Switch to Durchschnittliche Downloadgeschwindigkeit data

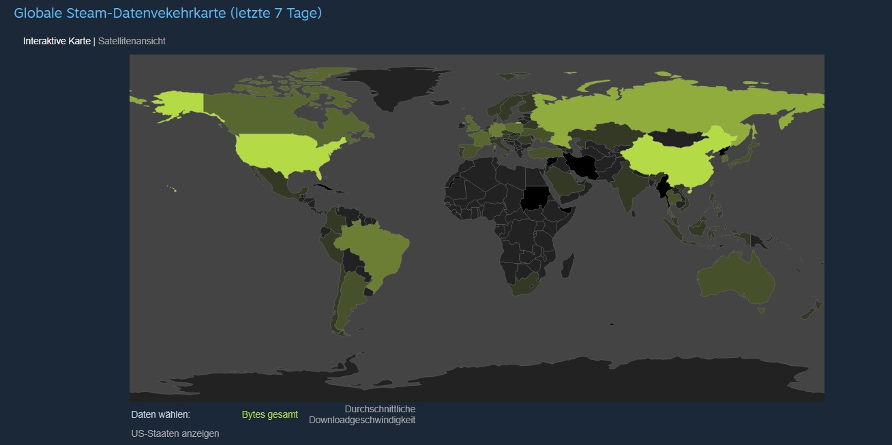click(x=362, y=414)
